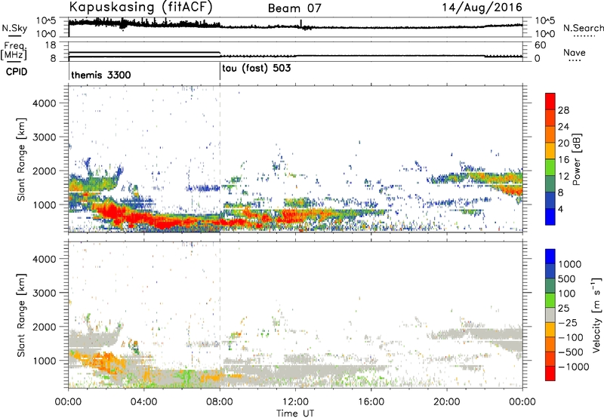Pick the light green 12–16 dB power segment
The image size is (604, 418).
coord(550,168)
